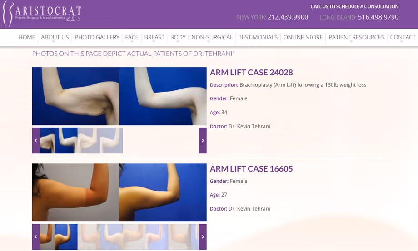Select second thumbnail of case 16605
The width and height of the screenshot is (418, 251).
coord(66,236)
